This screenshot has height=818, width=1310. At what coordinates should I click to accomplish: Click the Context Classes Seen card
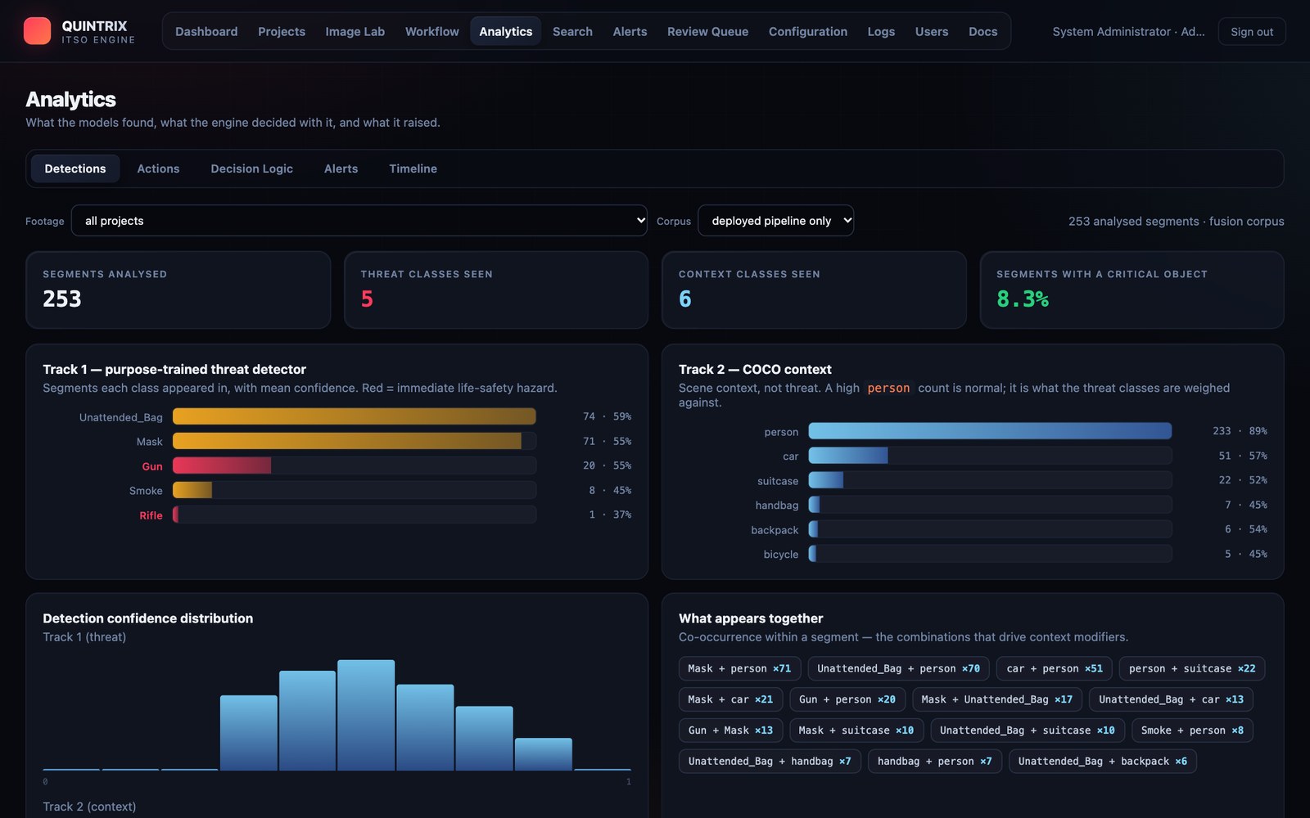coord(814,290)
